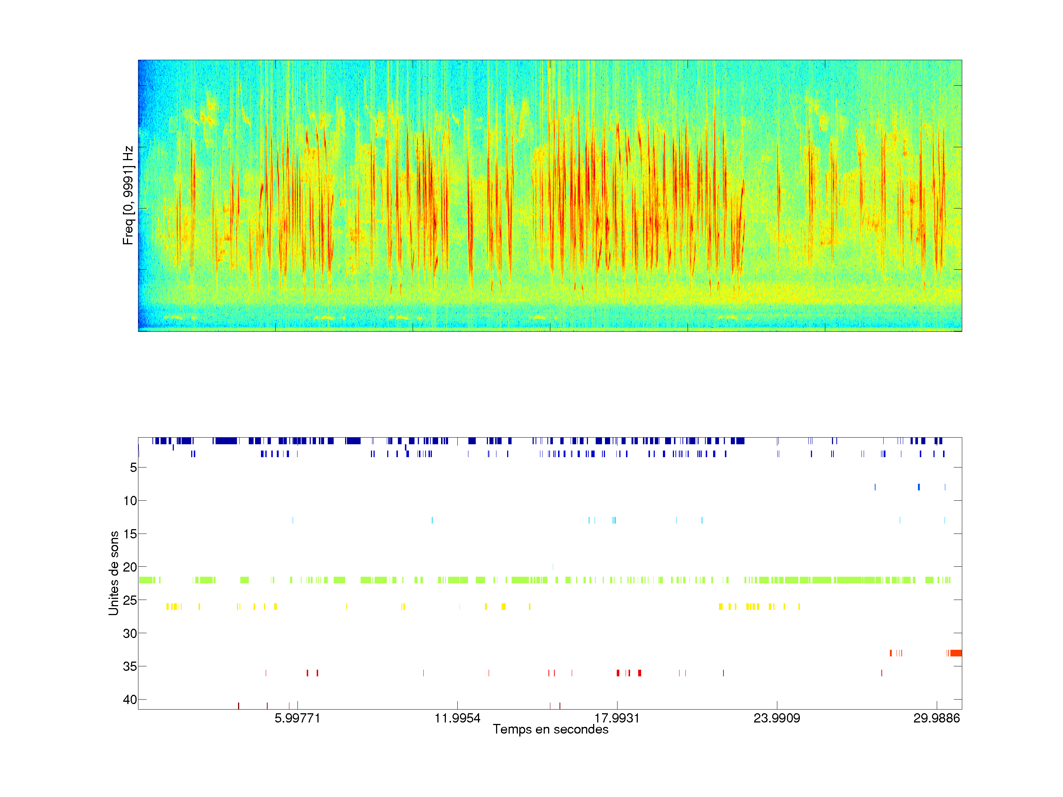Click the y-axis tick label 10
The width and height of the screenshot is (1063, 797).
(x=130, y=501)
